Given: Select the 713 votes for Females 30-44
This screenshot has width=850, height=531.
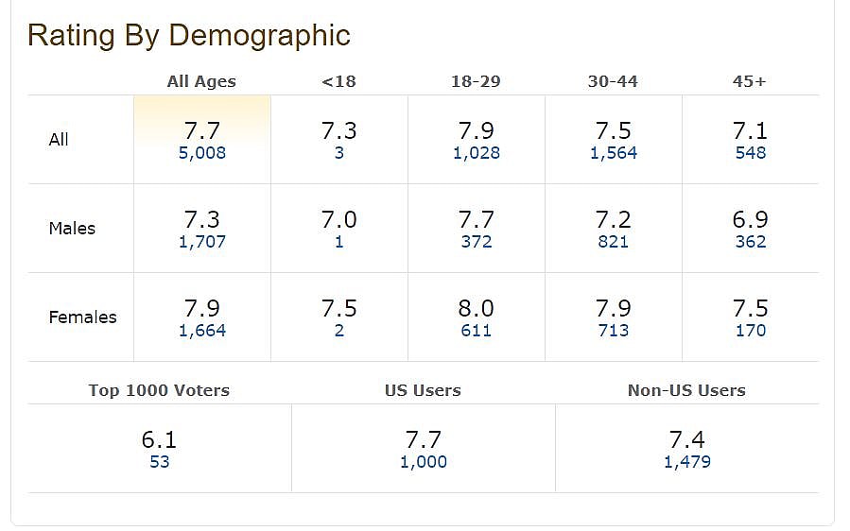Looking at the screenshot, I should click(614, 331).
